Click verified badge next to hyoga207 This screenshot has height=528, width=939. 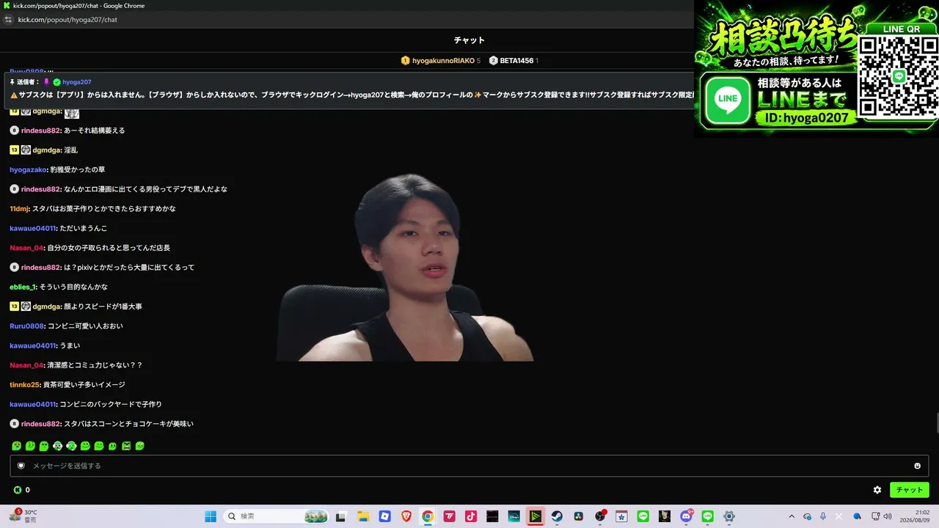coord(56,82)
